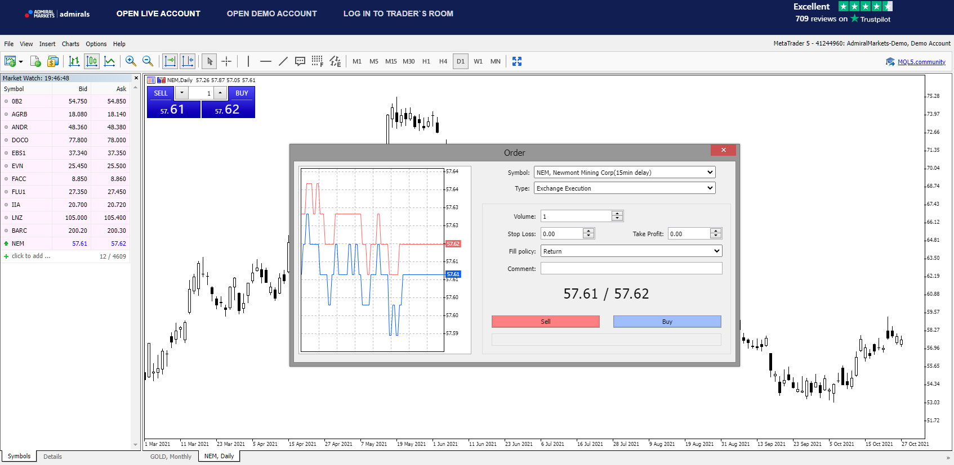Toggle chart shift from right border
The width and height of the screenshot is (954, 465).
tap(188, 61)
